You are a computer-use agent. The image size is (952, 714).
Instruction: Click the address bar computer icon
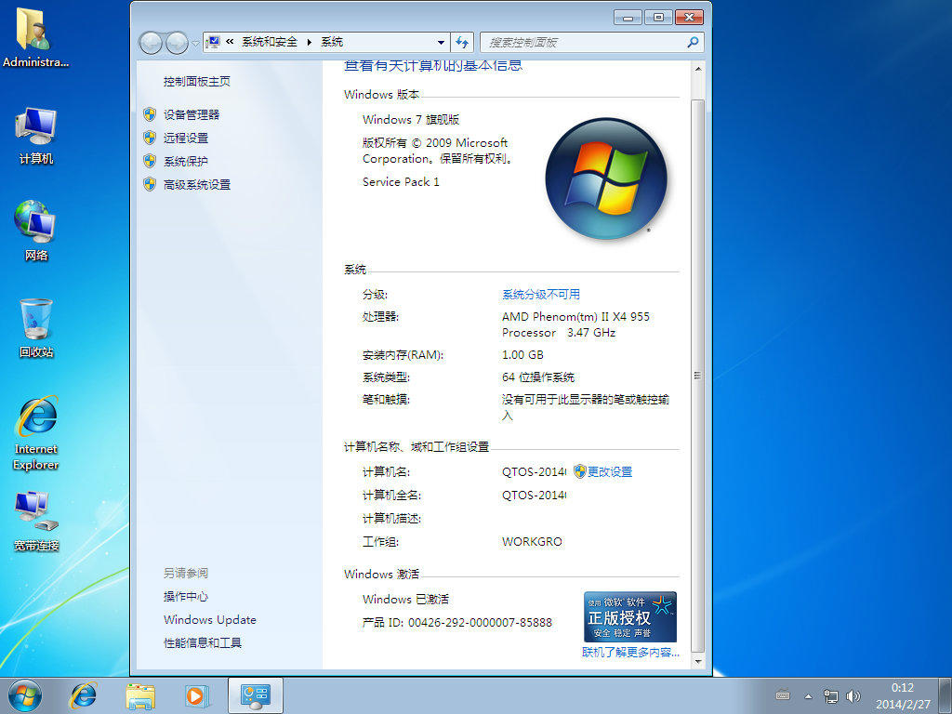213,42
